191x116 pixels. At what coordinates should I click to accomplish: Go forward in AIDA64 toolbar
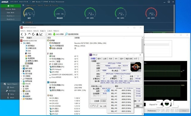point(25,34)
